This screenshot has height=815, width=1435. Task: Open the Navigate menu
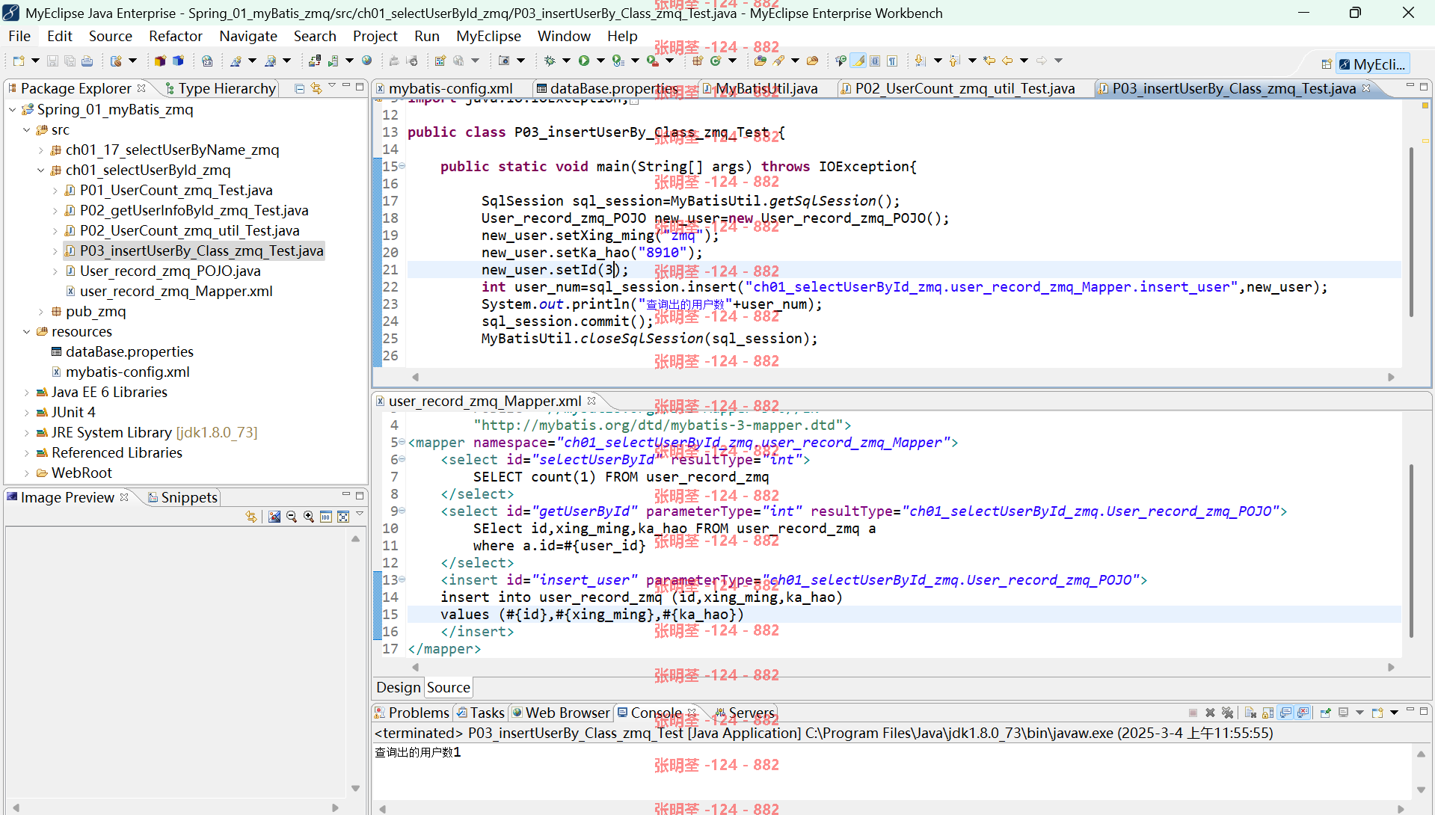click(x=248, y=36)
